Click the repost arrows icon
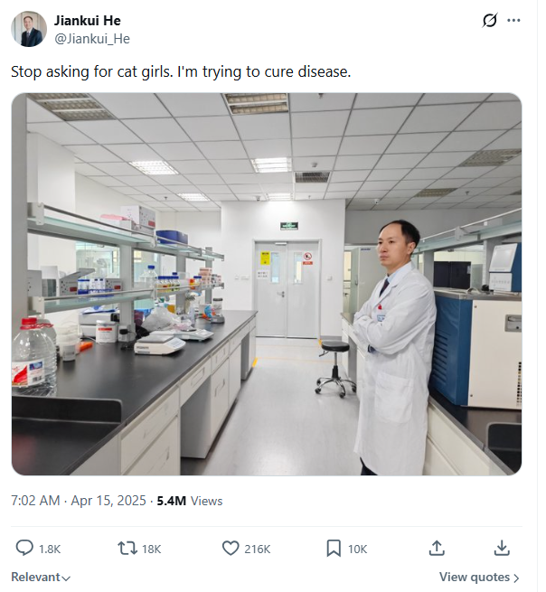Screen dimensions: 546x592 127,548
